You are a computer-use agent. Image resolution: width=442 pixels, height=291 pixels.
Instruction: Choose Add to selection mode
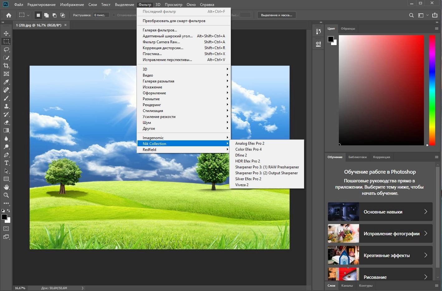pos(46,15)
